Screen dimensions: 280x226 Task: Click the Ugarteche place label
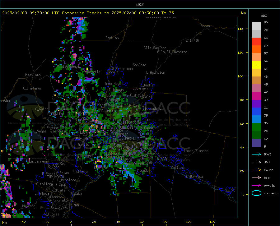pyautogui.click(x=84, y=156)
